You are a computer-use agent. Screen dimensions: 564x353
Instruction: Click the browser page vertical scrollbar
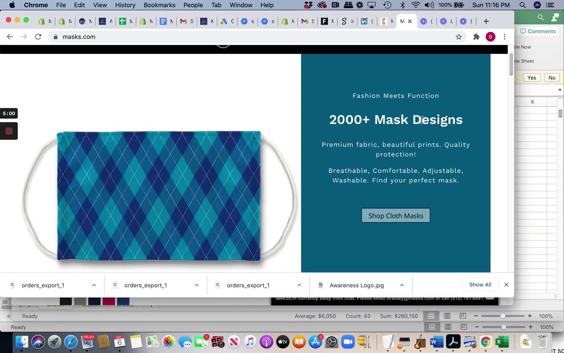pyautogui.click(x=511, y=65)
